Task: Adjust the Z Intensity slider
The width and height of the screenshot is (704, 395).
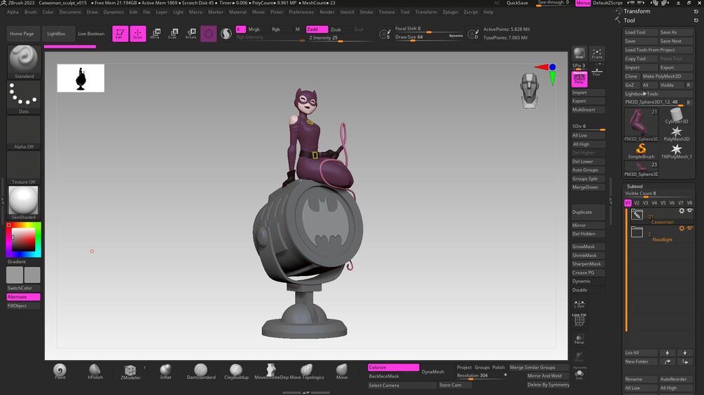Action: click(340, 38)
